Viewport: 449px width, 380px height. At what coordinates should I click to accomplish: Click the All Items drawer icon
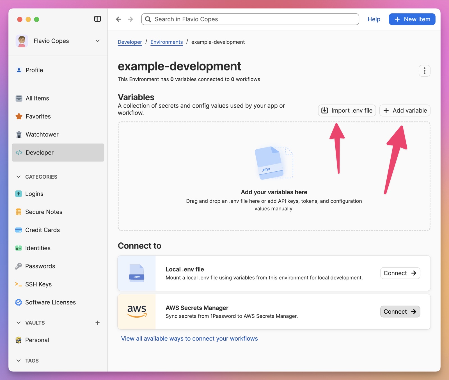pos(19,98)
